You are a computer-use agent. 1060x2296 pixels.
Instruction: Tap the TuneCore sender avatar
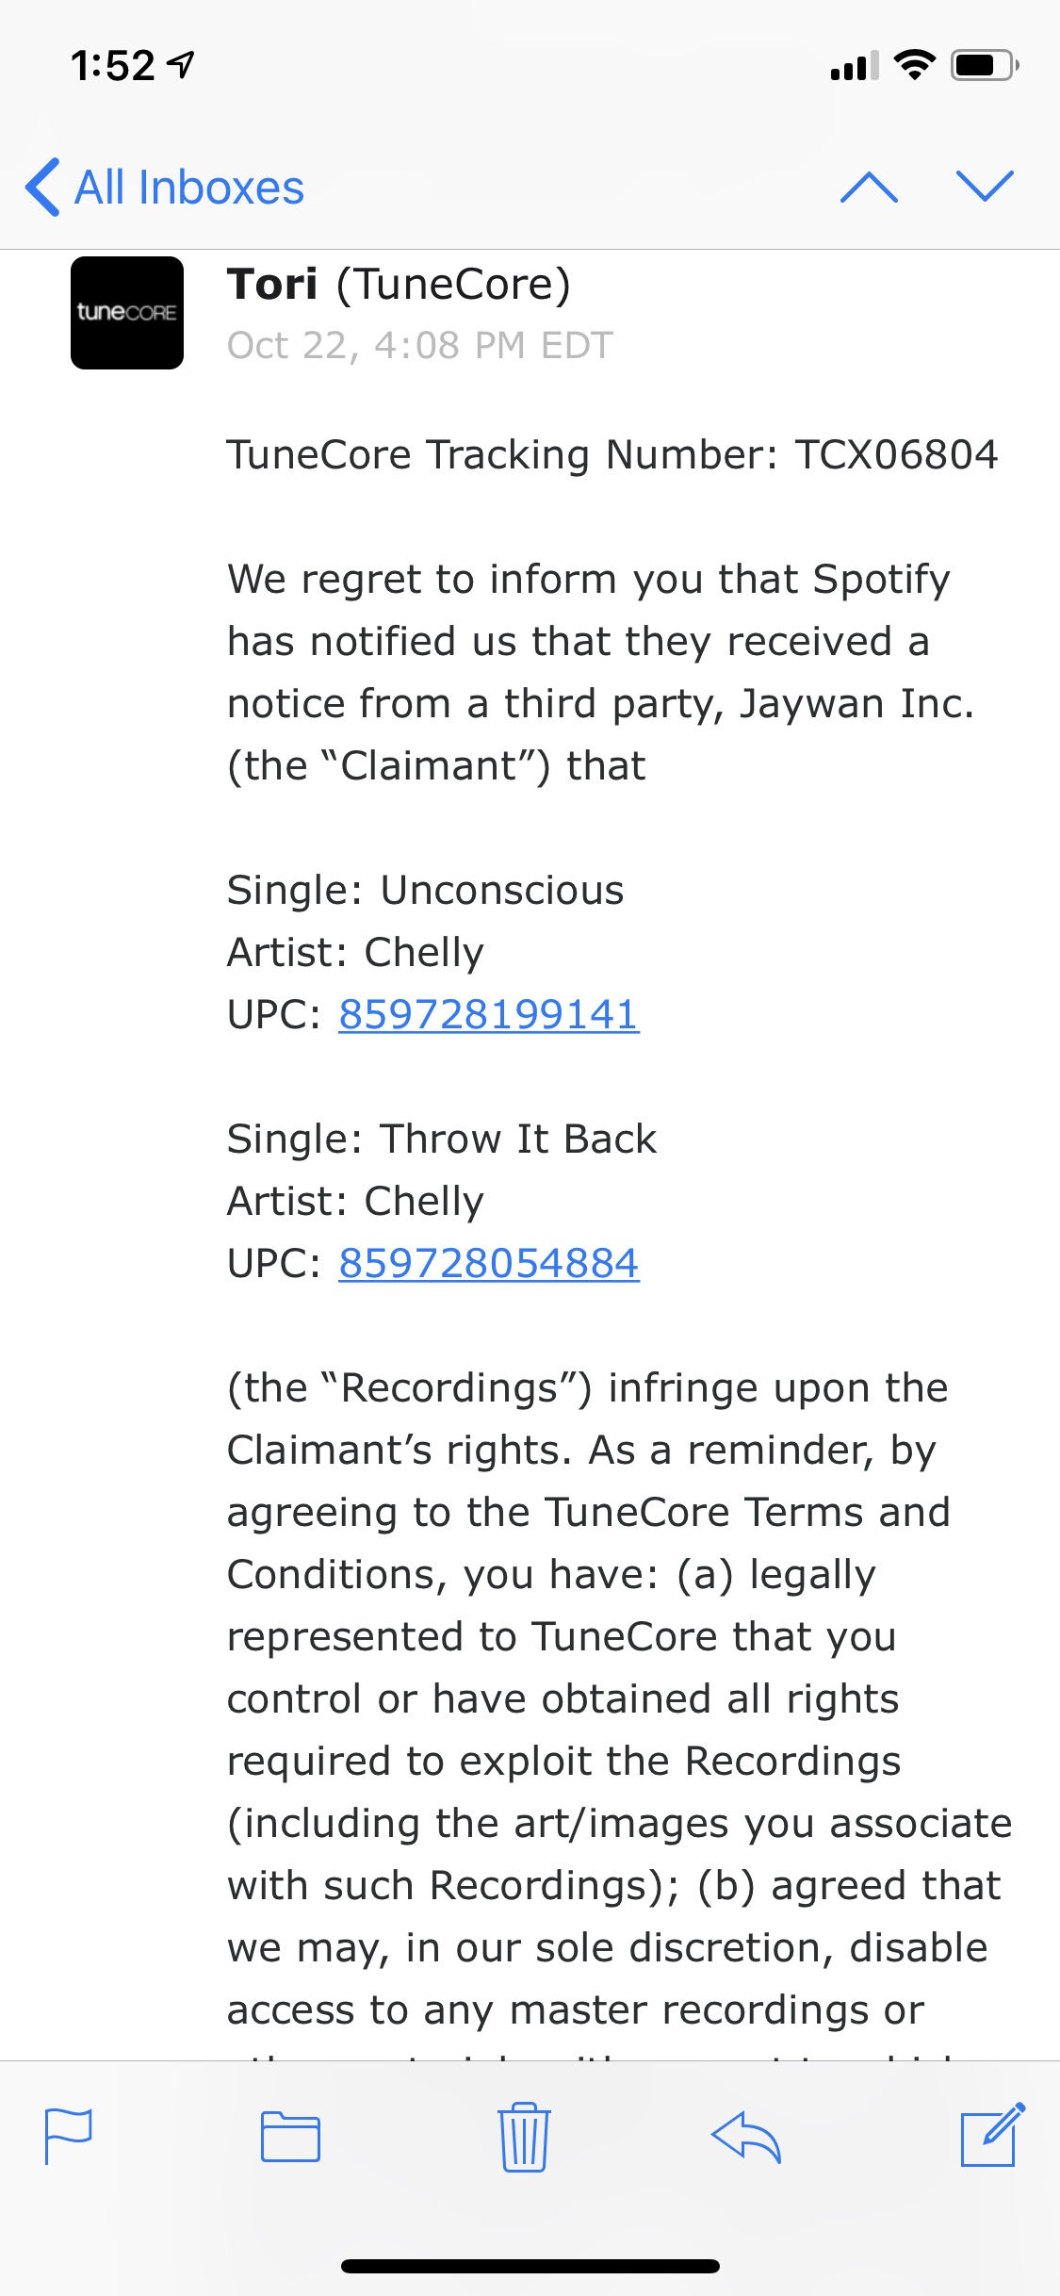click(x=127, y=313)
